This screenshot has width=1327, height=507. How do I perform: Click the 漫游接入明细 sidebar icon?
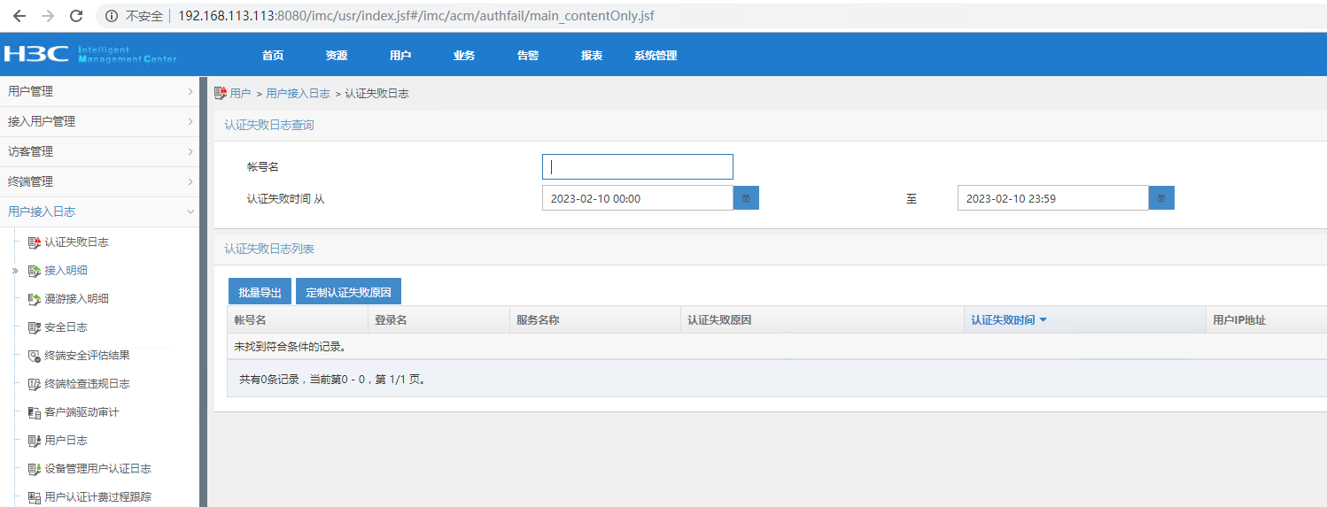35,299
